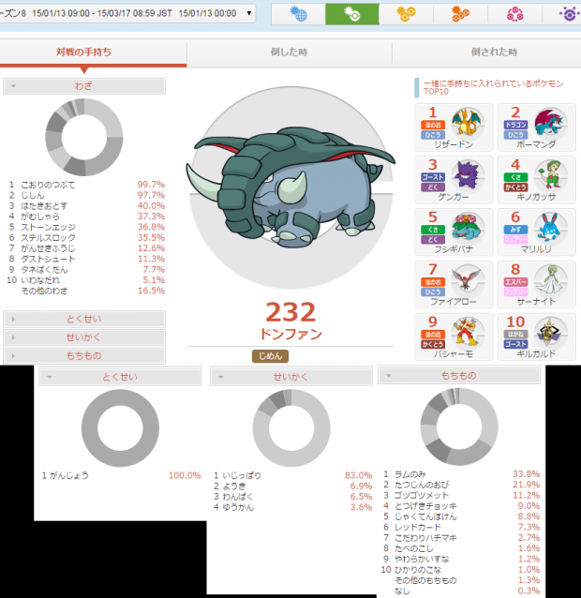Click the 一緒に手持ちに入れられているポケモン TOP10 heading
This screenshot has height=598, width=581.
[493, 87]
